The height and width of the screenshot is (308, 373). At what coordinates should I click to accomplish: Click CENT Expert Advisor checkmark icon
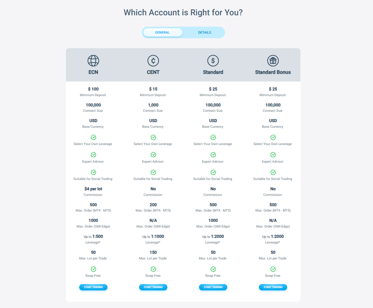click(x=153, y=155)
